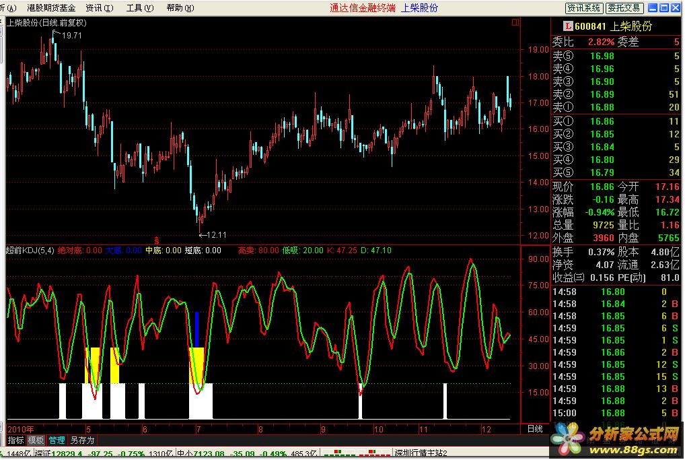The image size is (685, 460).
Task: Click the 总量 9725 value
Action: click(604, 225)
